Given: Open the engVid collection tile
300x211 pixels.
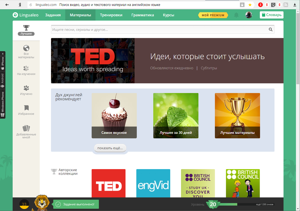Looking at the screenshot, I should (153, 183).
